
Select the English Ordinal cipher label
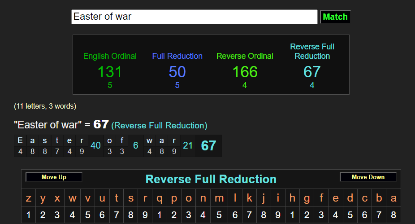point(110,56)
